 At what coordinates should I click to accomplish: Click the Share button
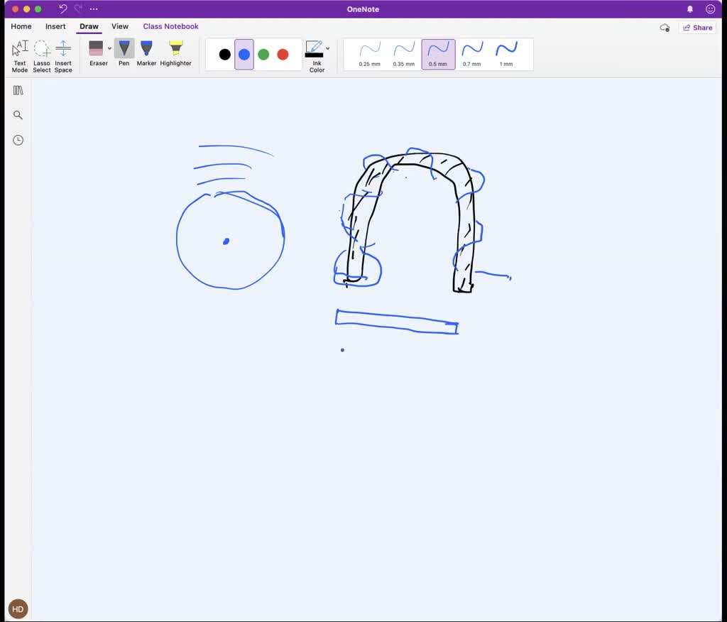[x=696, y=28]
